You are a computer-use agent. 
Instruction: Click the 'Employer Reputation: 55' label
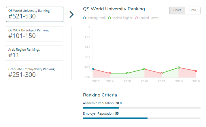[x=101, y=113]
